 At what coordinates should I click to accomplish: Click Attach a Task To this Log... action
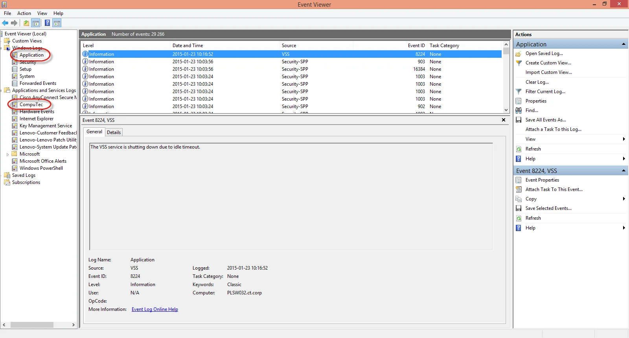554,129
